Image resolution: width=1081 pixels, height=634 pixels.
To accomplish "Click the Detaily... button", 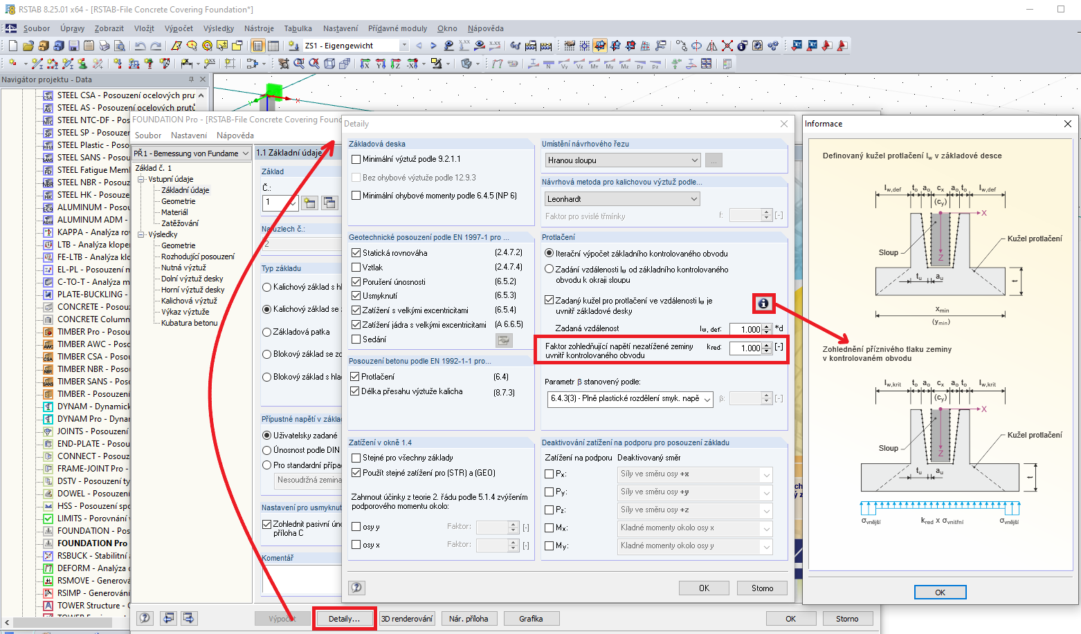I will 344,619.
